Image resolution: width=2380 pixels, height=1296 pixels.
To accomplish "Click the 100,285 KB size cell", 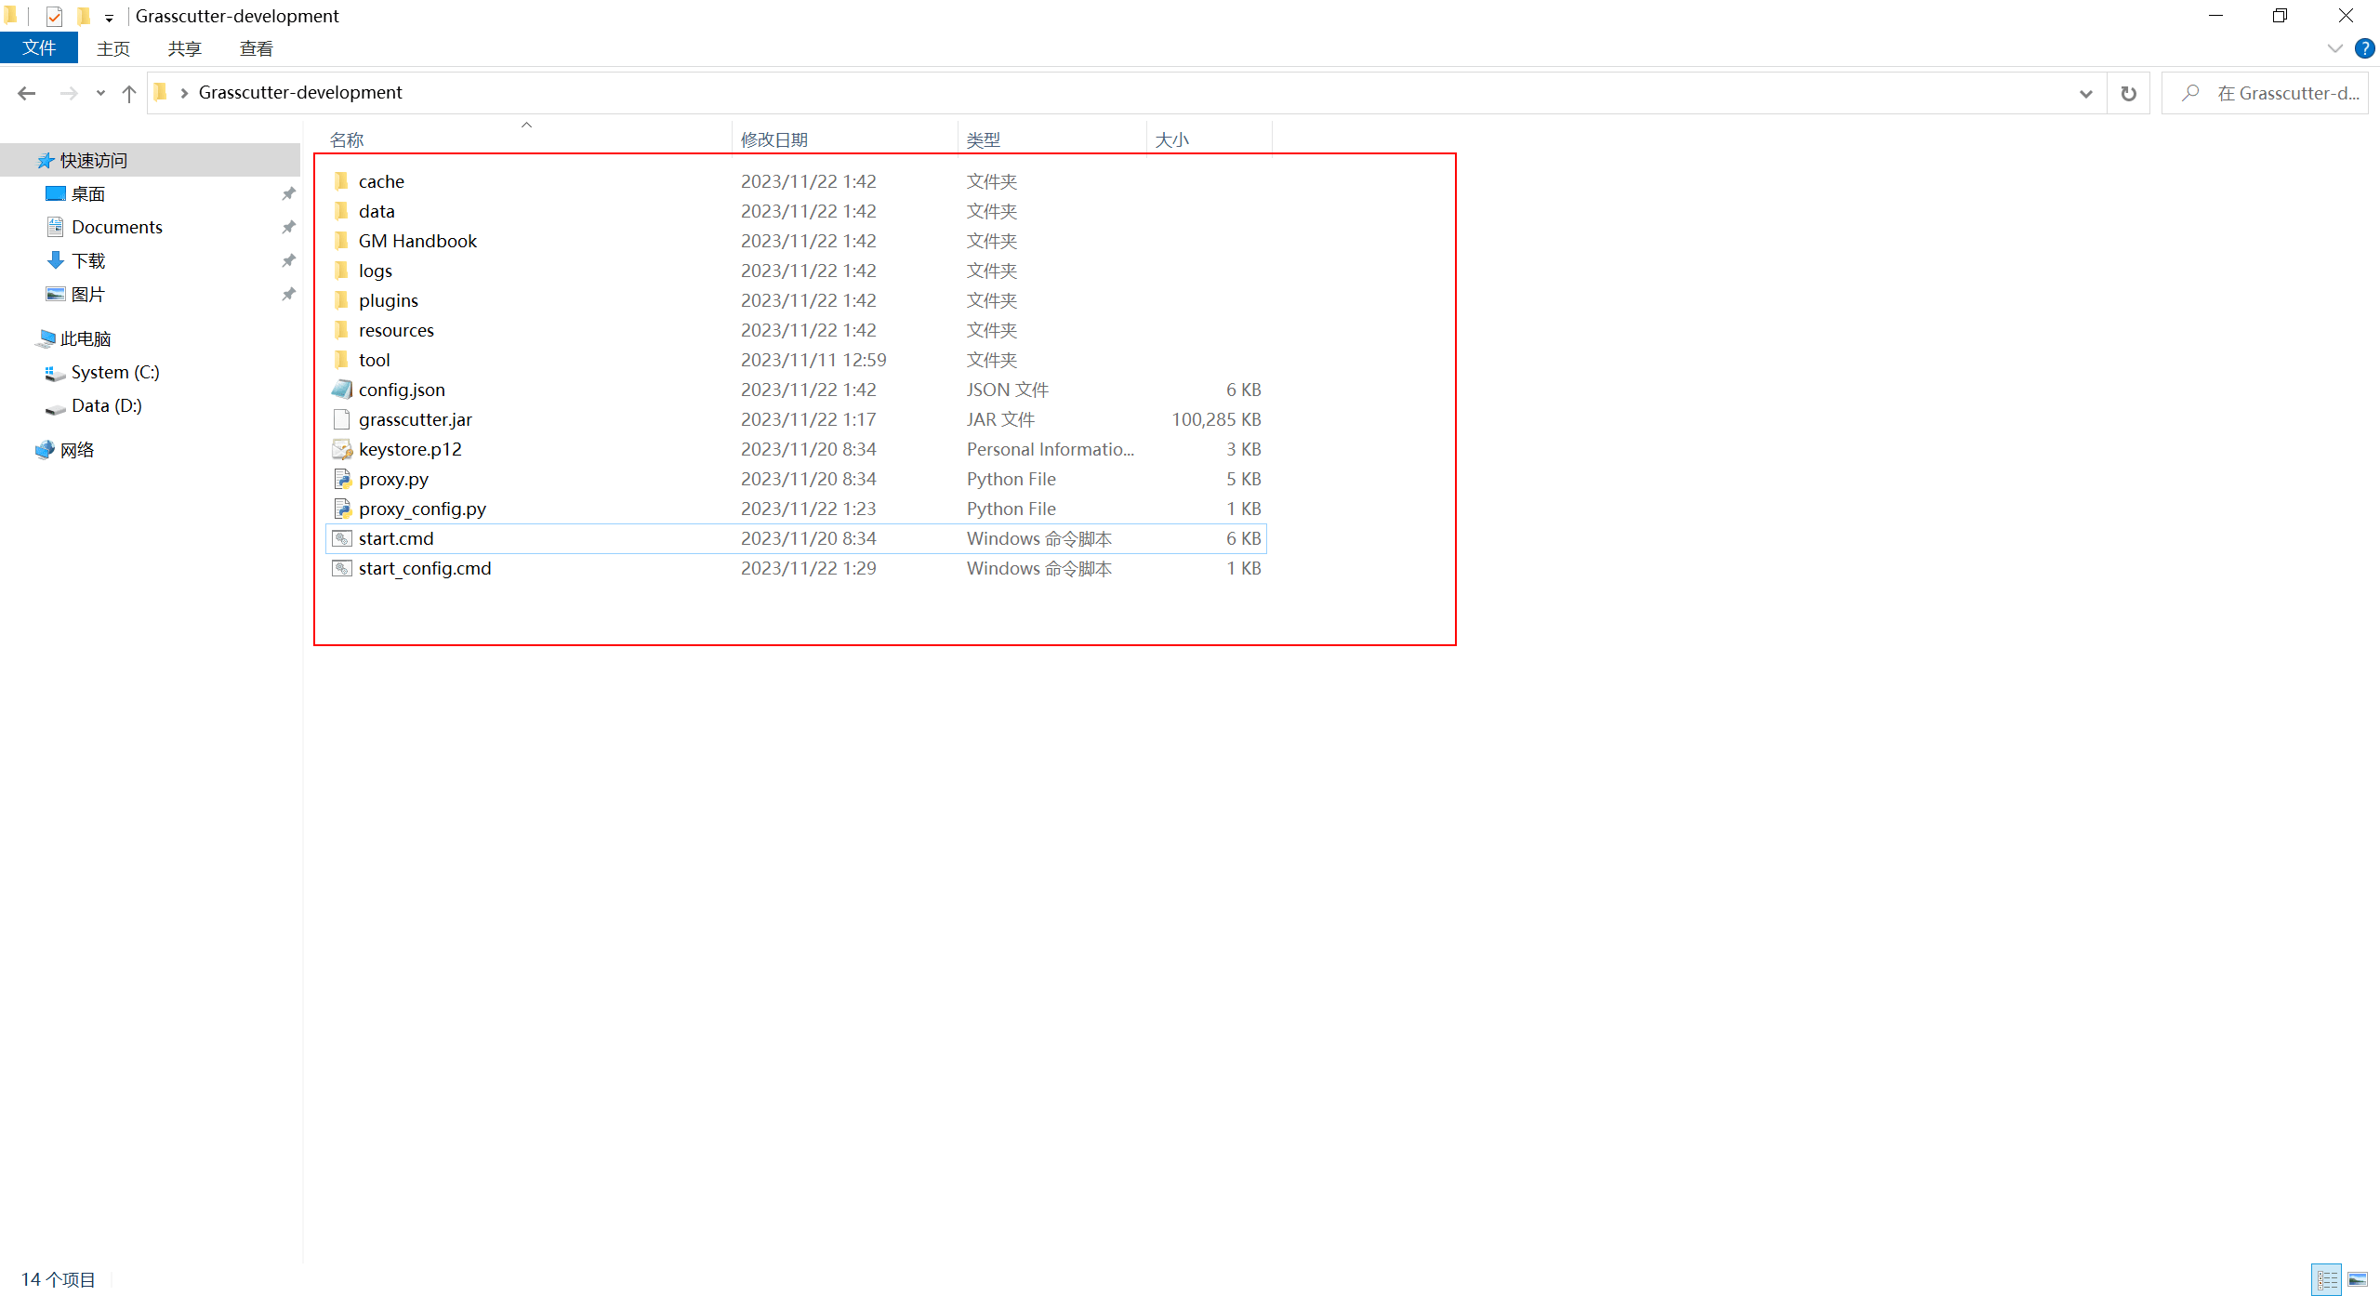I will (x=1216, y=419).
